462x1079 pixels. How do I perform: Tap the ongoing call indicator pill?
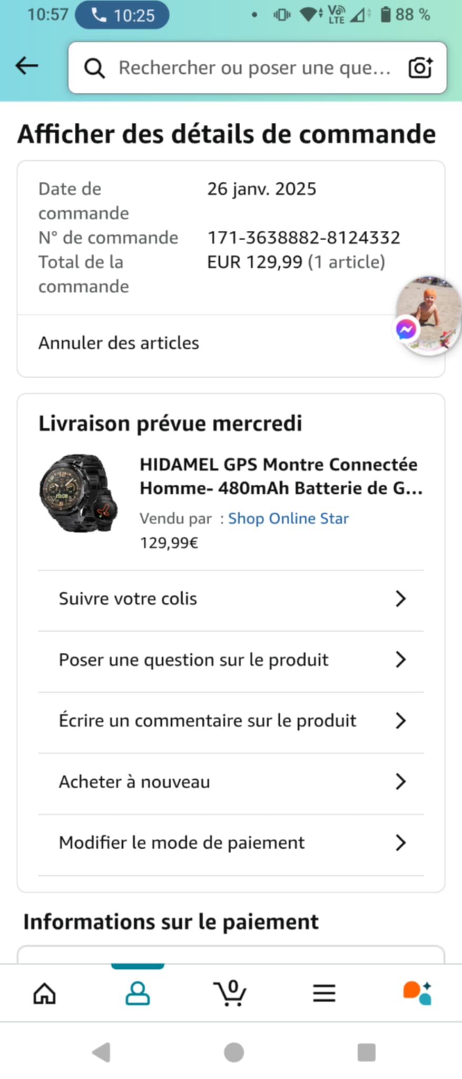pyautogui.click(x=122, y=15)
